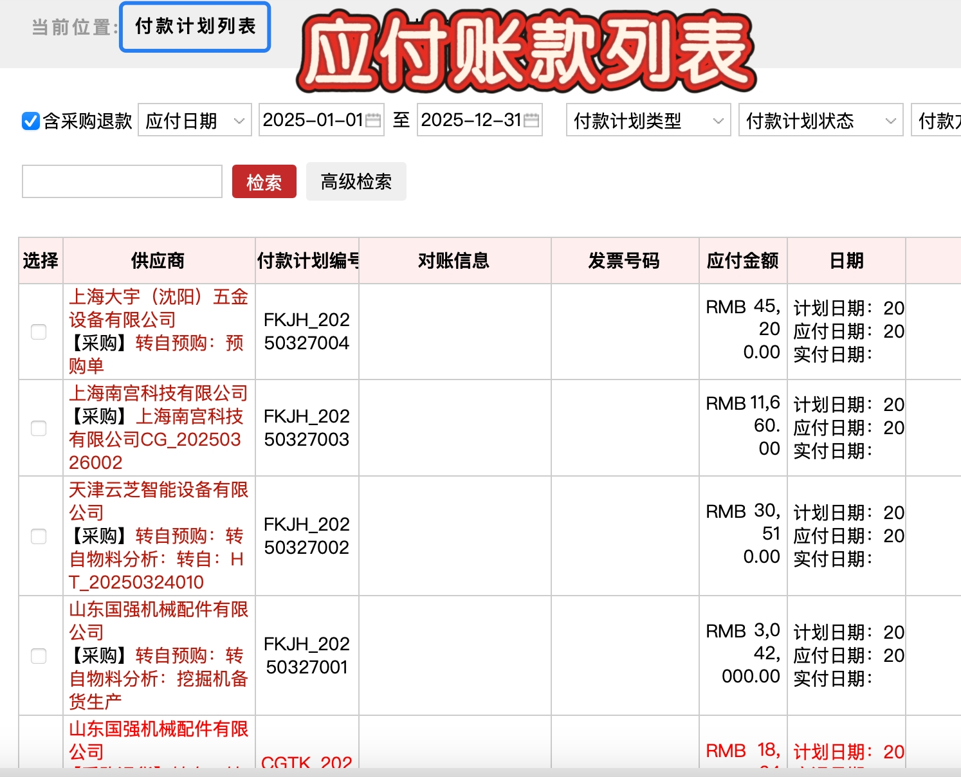Tick checkbox for plan FKJH_20250327001

pyautogui.click(x=39, y=655)
